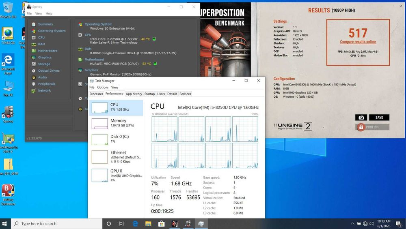Open Task Manager Options menu
Screen dimensions: 406x229
[x=103, y=88]
